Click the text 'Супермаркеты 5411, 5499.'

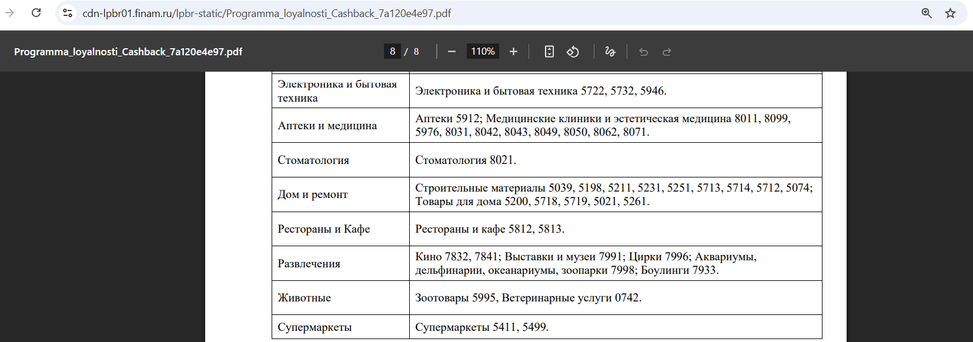click(482, 327)
